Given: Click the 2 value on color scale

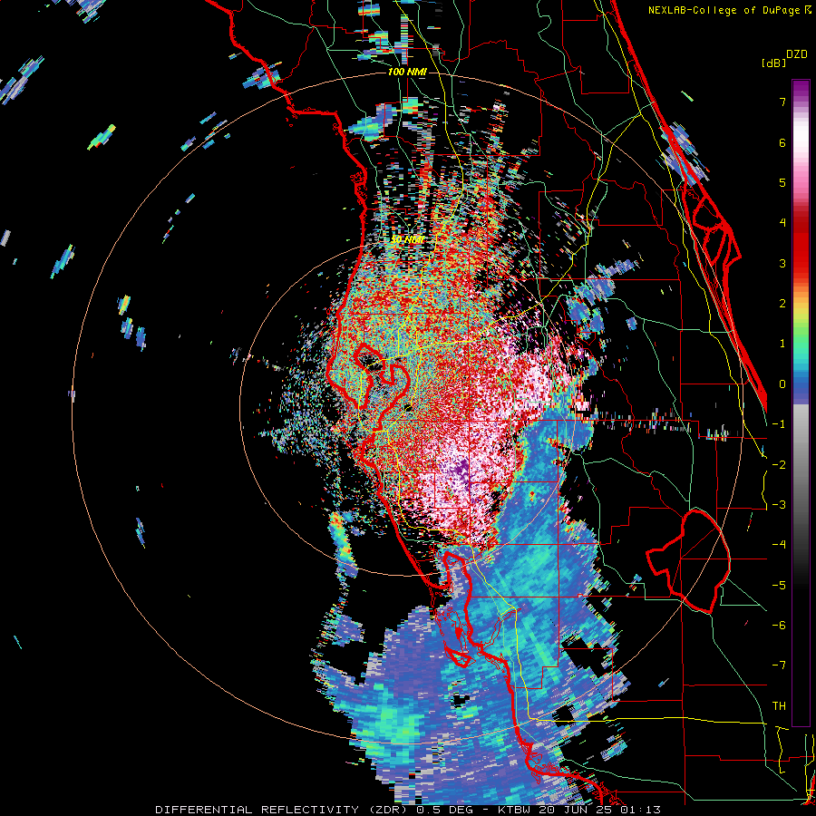Looking at the screenshot, I should (x=782, y=304).
